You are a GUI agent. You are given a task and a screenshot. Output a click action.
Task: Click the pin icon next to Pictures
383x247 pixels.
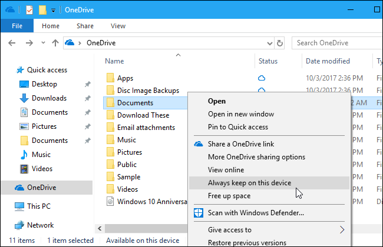(x=87, y=127)
